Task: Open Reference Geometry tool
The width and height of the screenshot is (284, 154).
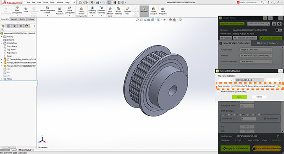Action: click(x=101, y=11)
